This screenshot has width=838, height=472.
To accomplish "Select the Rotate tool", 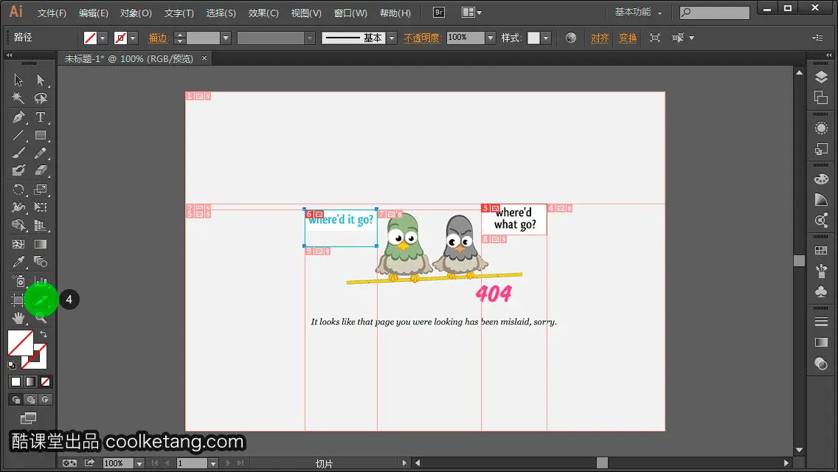I will click(x=18, y=190).
